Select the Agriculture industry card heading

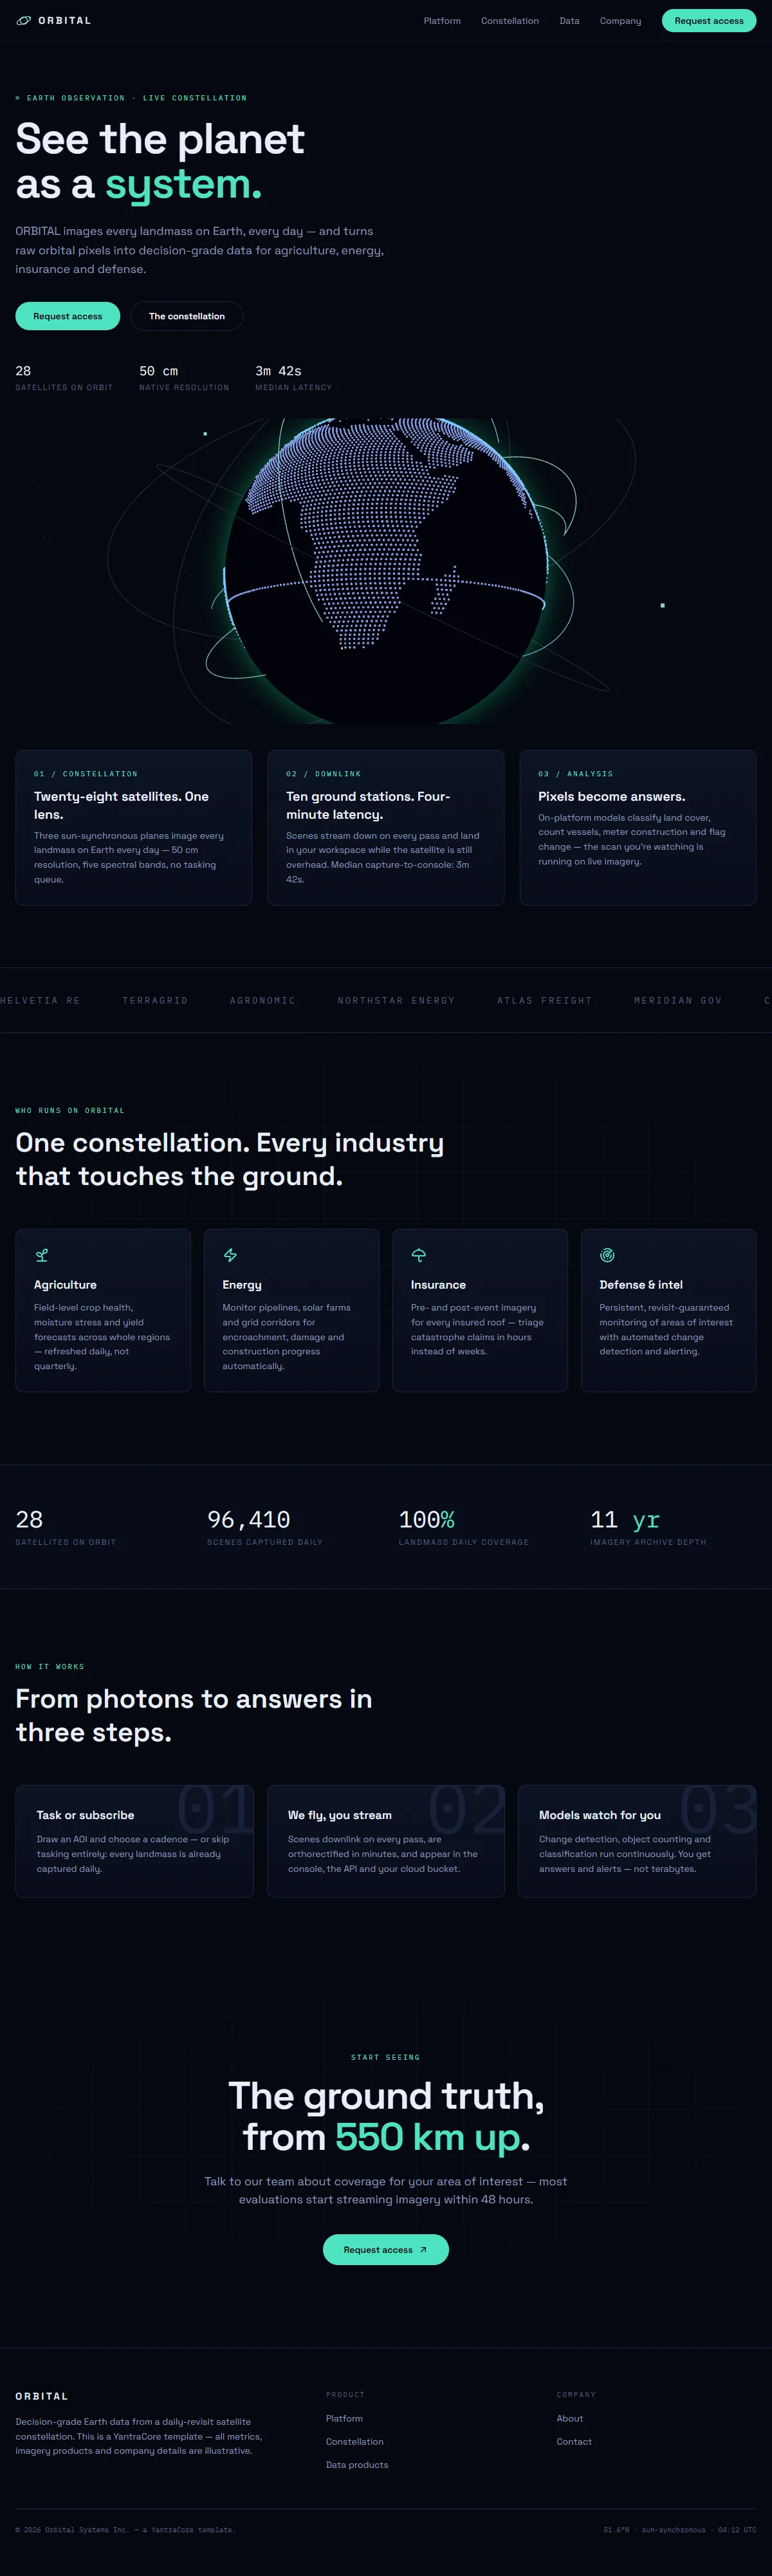(65, 1285)
